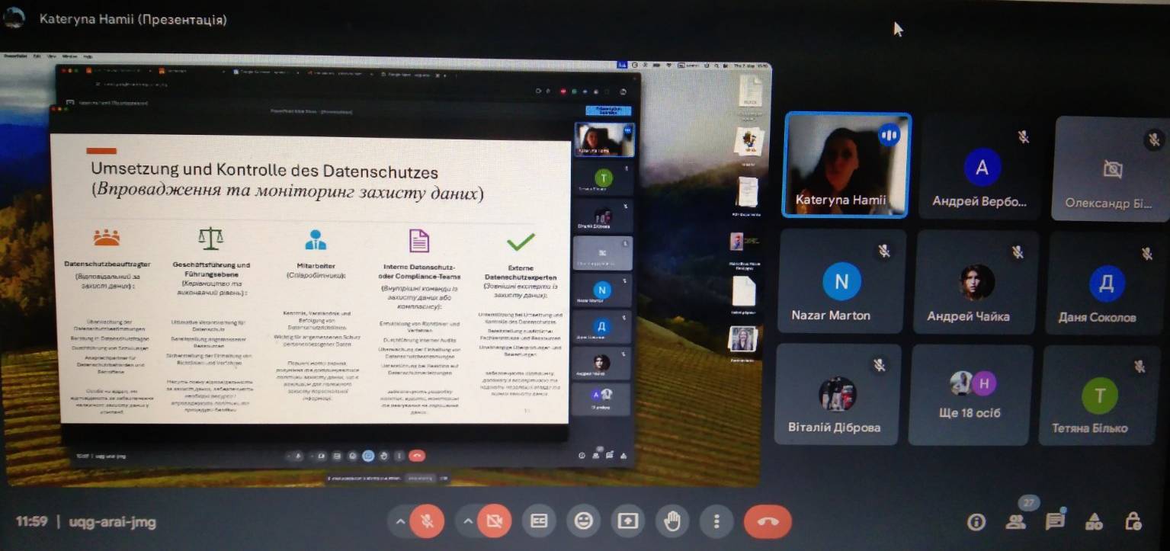The width and height of the screenshot is (1170, 551).
Task: Click green checkmark icon on the slide
Action: pos(521,242)
